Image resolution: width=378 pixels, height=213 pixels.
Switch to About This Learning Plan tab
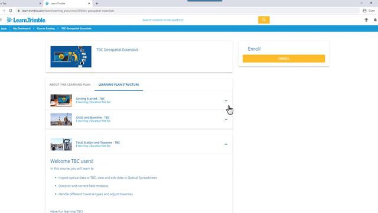coord(70,85)
